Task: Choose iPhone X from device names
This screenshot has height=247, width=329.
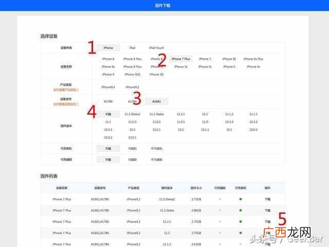Action: [108, 59]
